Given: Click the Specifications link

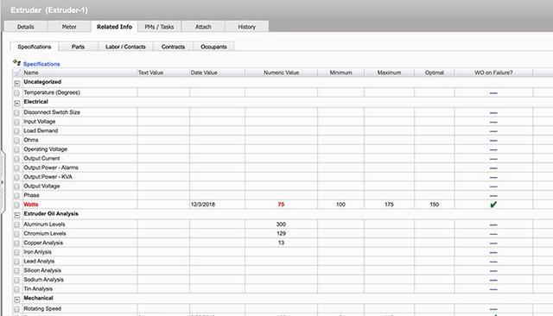Looking at the screenshot, I should pyautogui.click(x=41, y=64).
